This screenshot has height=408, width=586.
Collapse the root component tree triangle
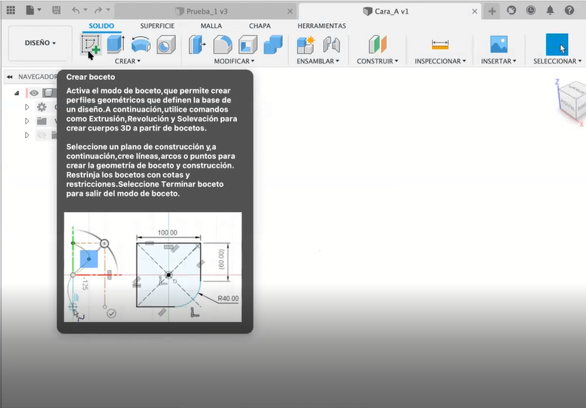click(17, 93)
